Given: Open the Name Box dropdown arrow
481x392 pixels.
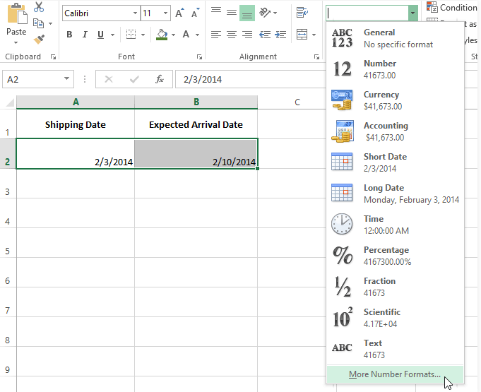Looking at the screenshot, I should point(67,79).
